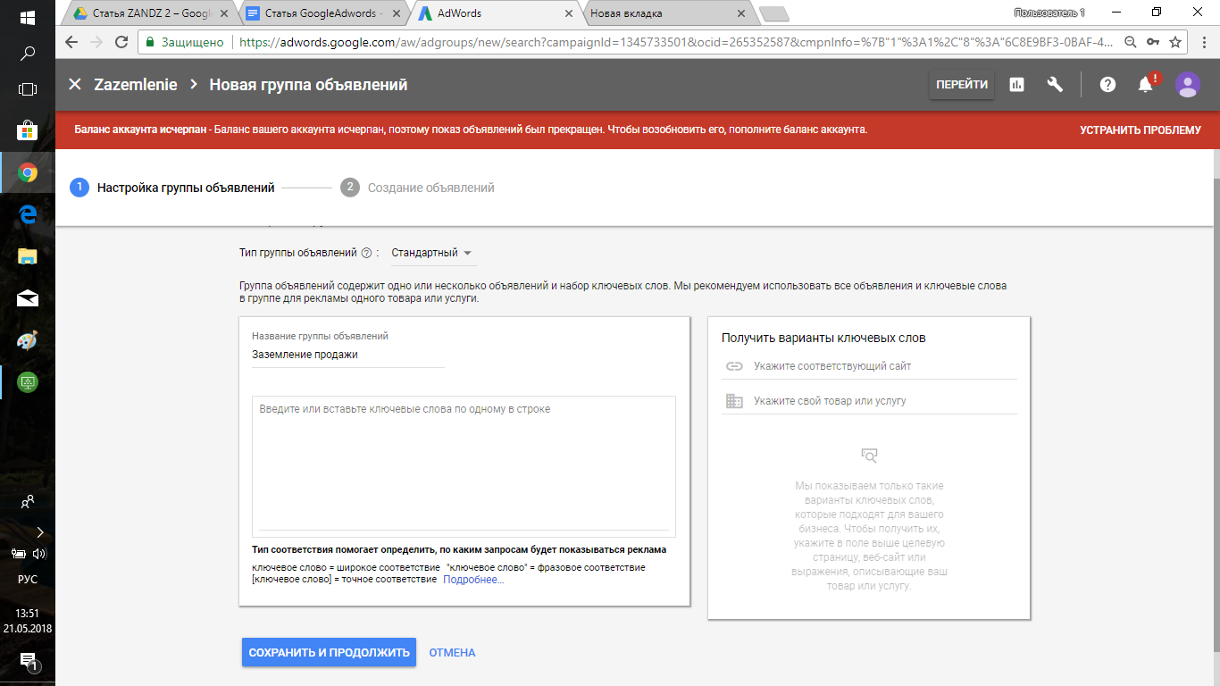The height and width of the screenshot is (686, 1220).
Task: Expand hidden system tray icons on taskbar
Action: [x=38, y=532]
